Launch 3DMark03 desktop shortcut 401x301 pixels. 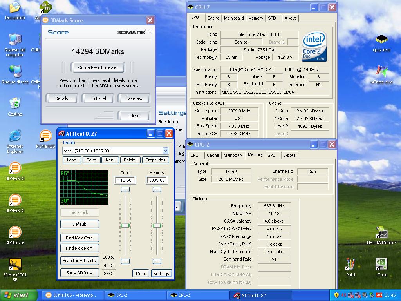[15, 171]
